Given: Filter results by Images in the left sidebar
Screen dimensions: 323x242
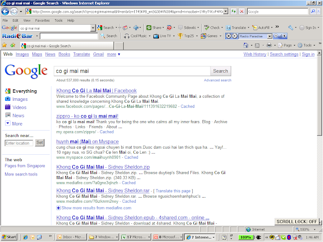Looking at the screenshot, I should [20, 99].
